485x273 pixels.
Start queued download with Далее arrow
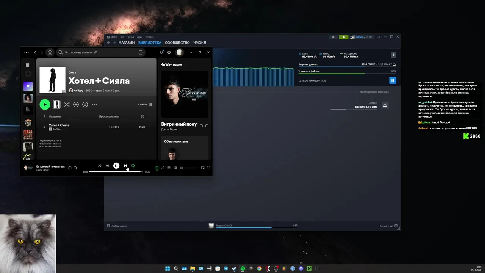tap(385, 105)
